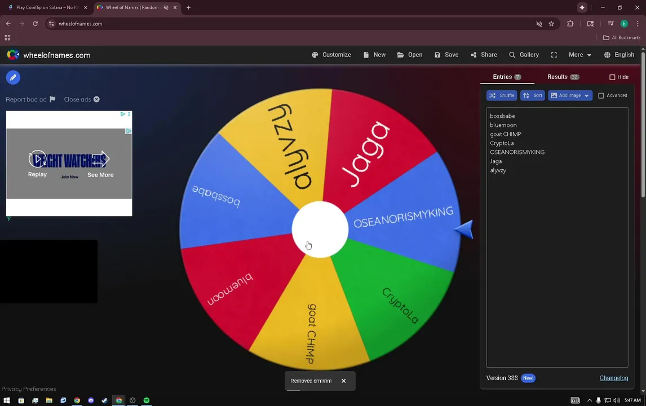Save the current wheel
Viewport: 646px width, 406px height.
[446, 55]
